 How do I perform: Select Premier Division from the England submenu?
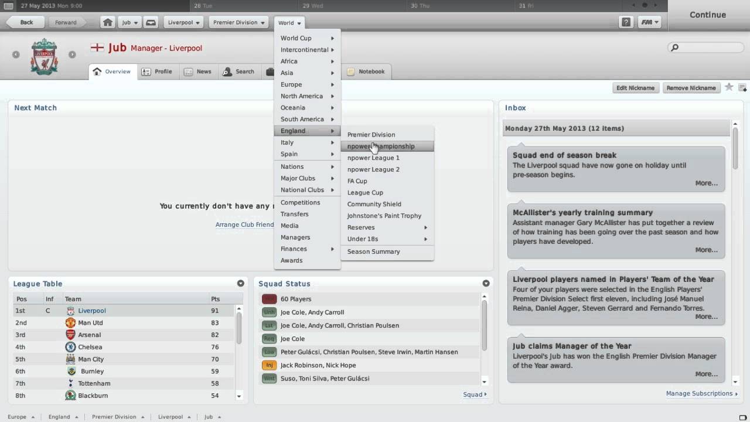pyautogui.click(x=387, y=134)
